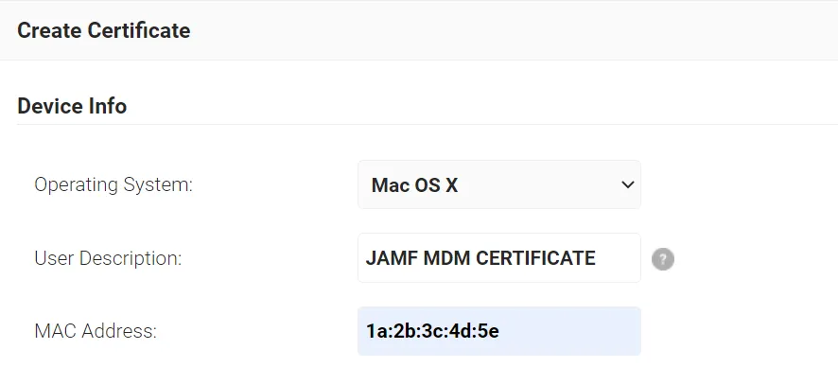Image resolution: width=838 pixels, height=367 pixels.
Task: Click the word Certificate in page title
Action: (x=139, y=30)
